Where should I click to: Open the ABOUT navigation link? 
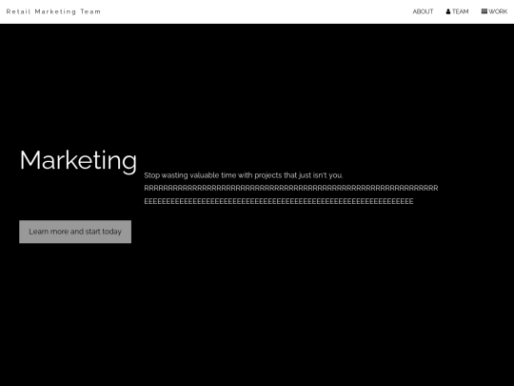pos(423,11)
